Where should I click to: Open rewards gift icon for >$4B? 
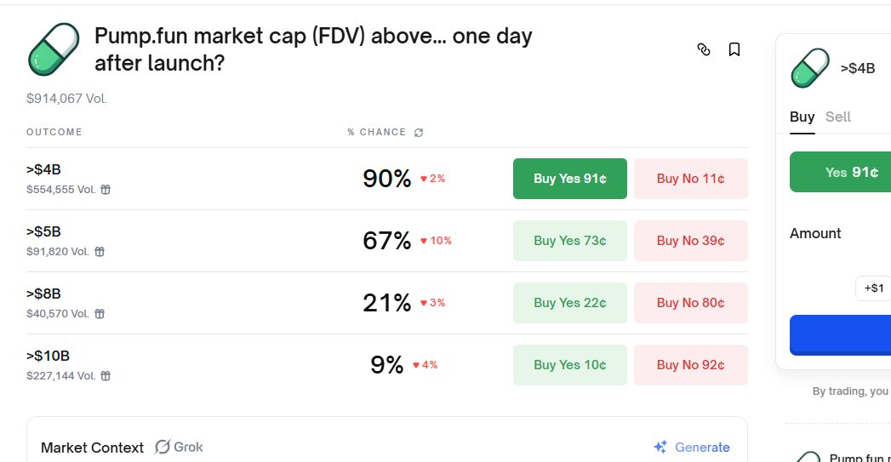(x=106, y=190)
